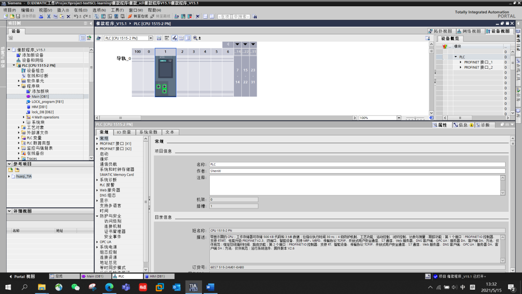Select the IO 变量 properties tab
The height and width of the screenshot is (294, 522).
pos(124,132)
